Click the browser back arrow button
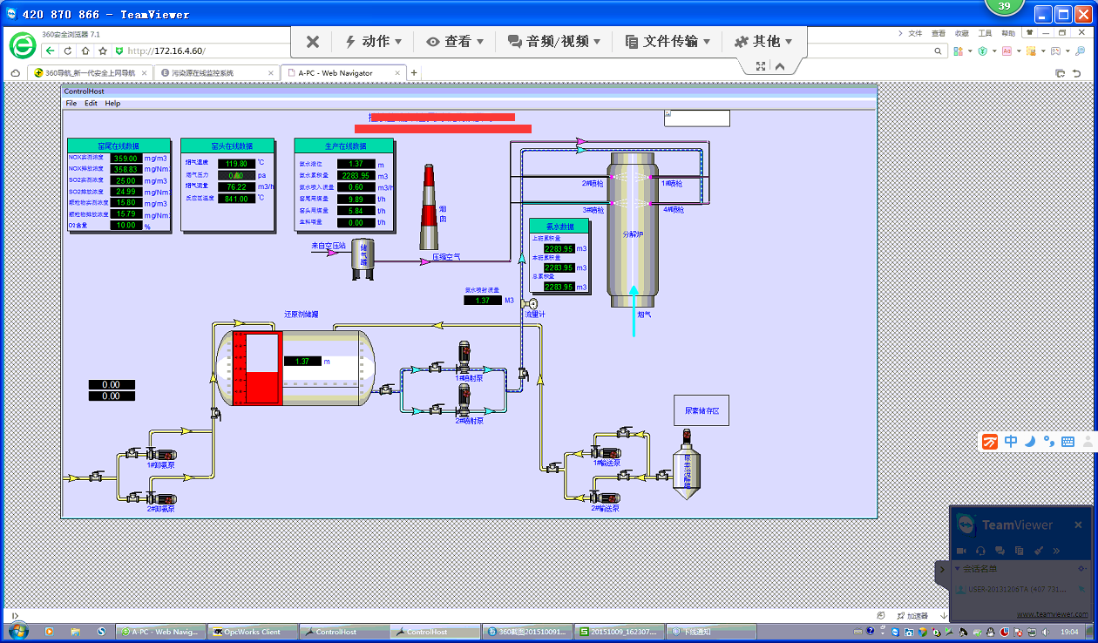1098x643 pixels. coord(51,51)
